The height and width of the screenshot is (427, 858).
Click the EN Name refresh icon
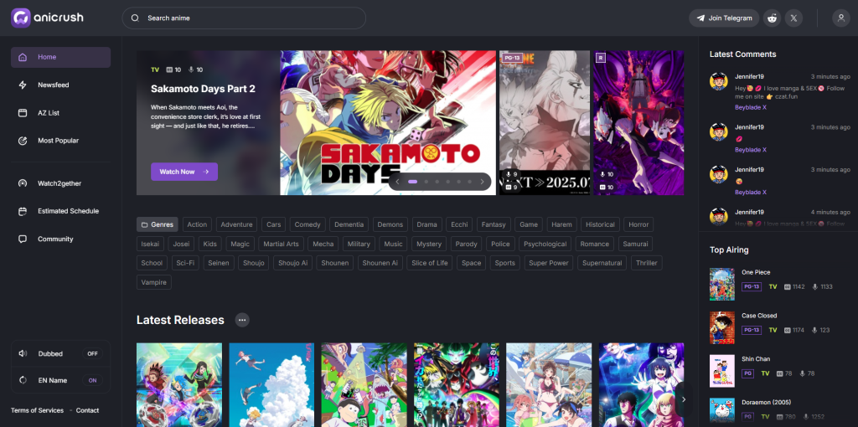23,380
